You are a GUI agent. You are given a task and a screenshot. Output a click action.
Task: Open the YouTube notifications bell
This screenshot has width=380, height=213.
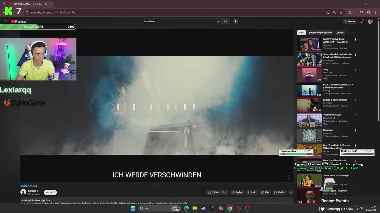[362, 21]
